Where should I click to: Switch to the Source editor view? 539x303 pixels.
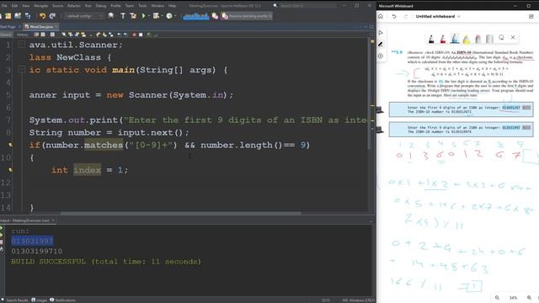pos(6,35)
